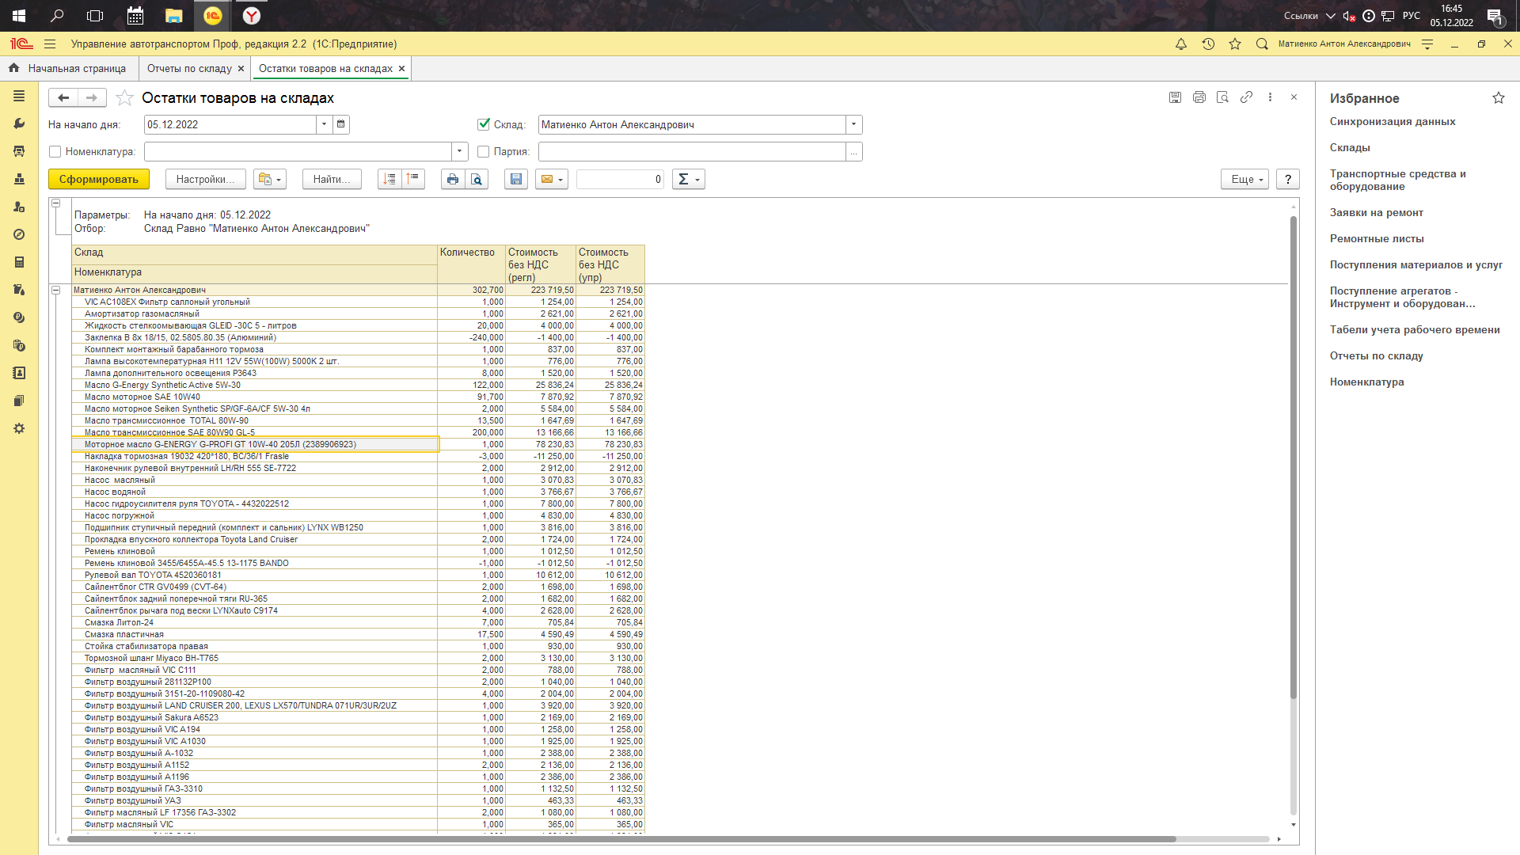The image size is (1520, 855).
Task: Open the gear settings section in sidebar
Action: pos(19,428)
